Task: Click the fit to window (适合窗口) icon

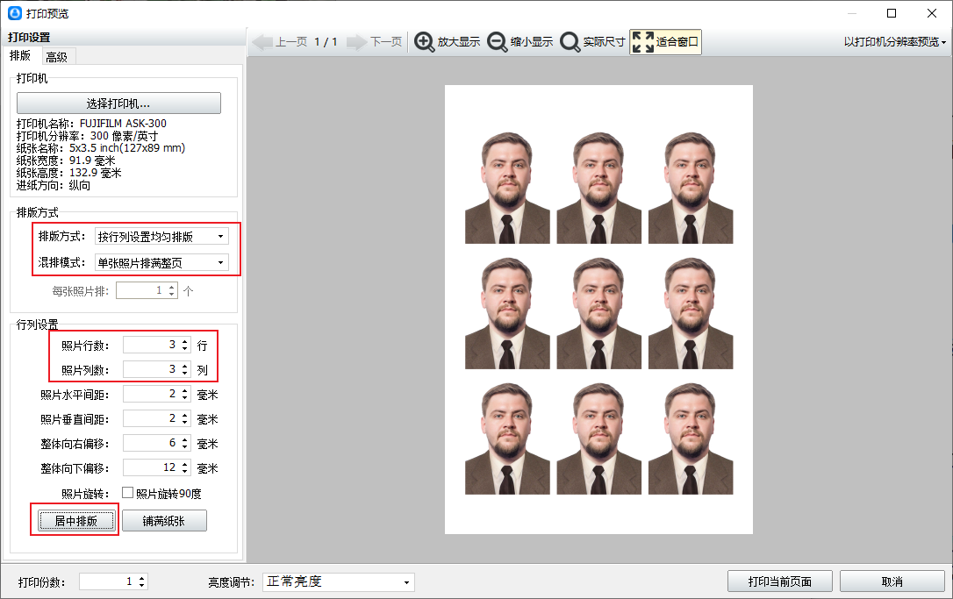Action: tap(643, 42)
